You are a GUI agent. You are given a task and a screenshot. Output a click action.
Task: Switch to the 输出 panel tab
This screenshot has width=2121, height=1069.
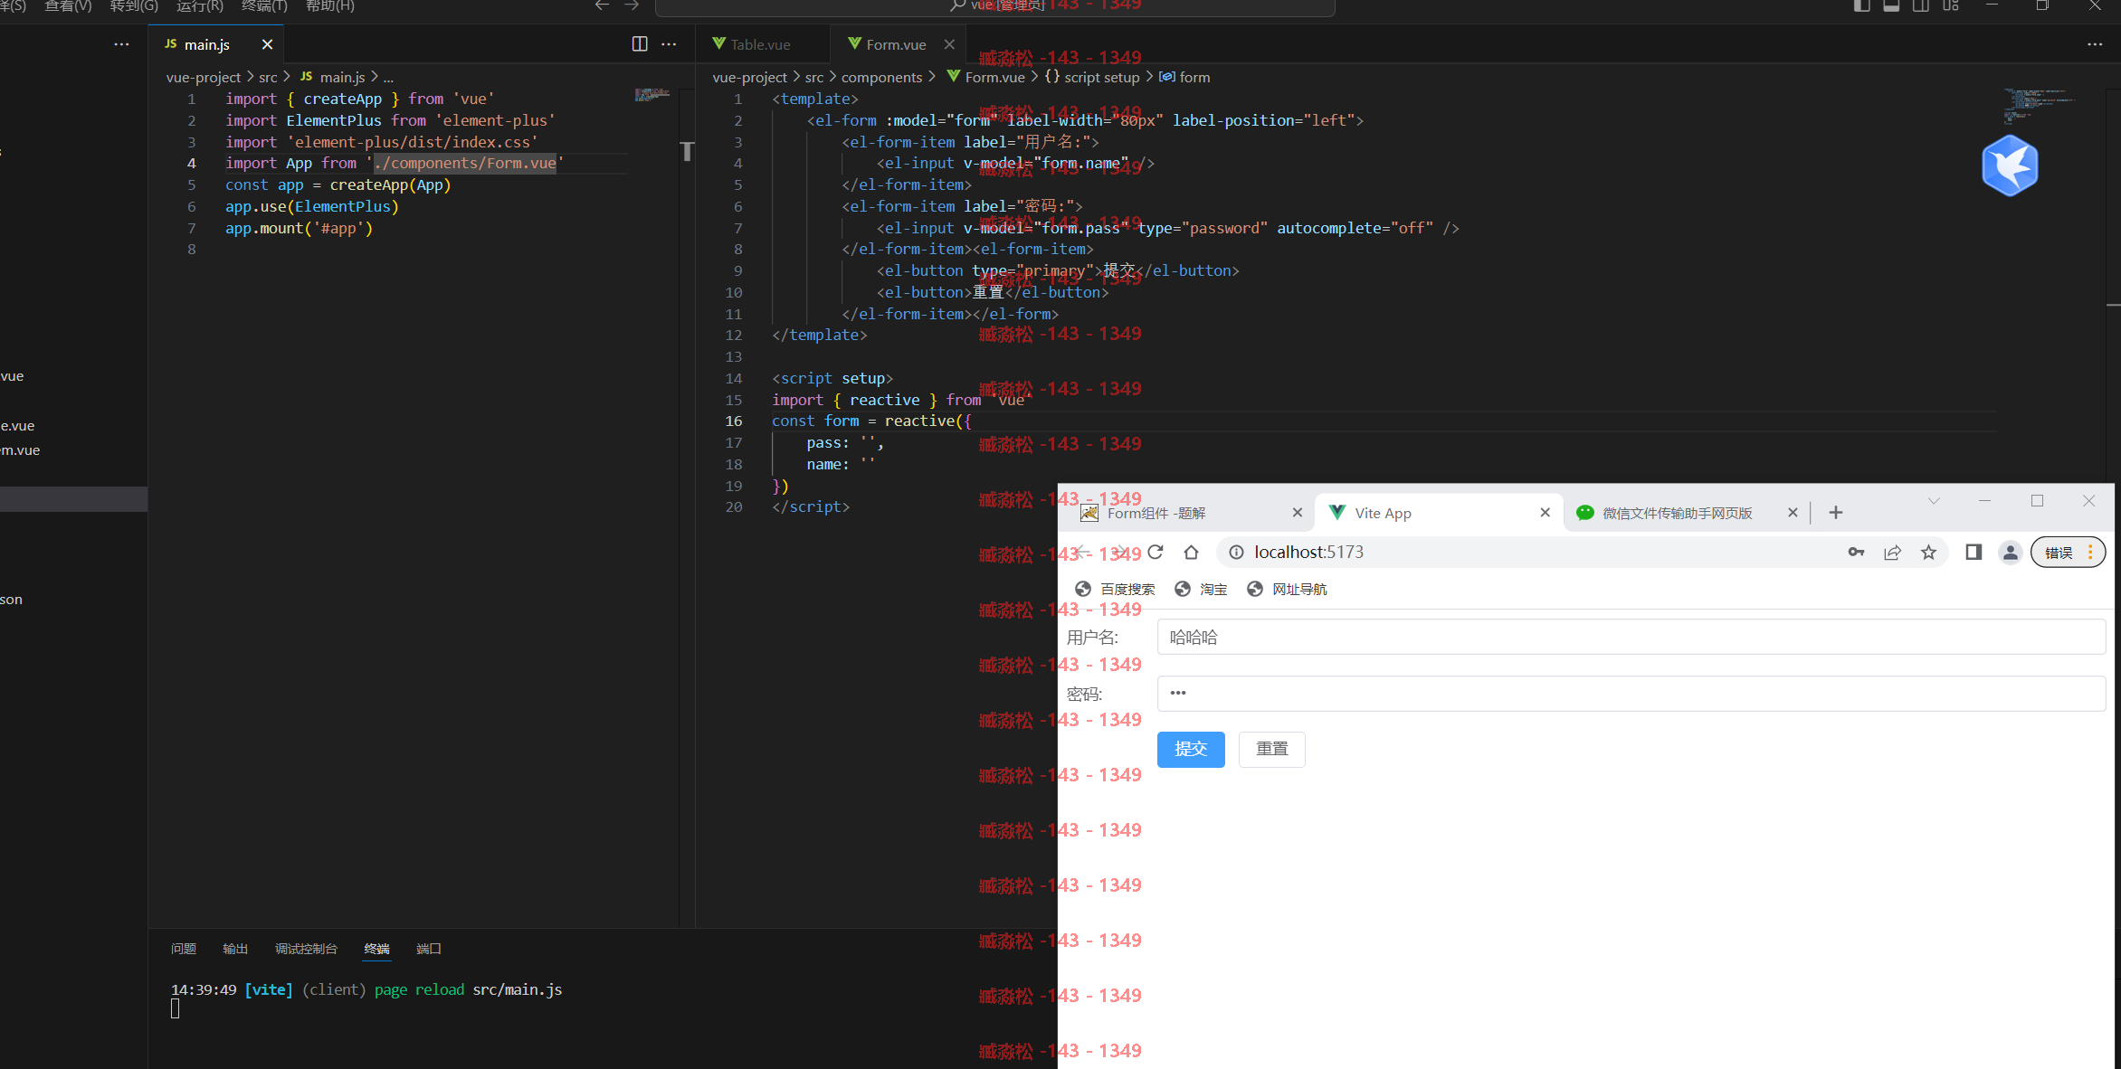coord(235,949)
